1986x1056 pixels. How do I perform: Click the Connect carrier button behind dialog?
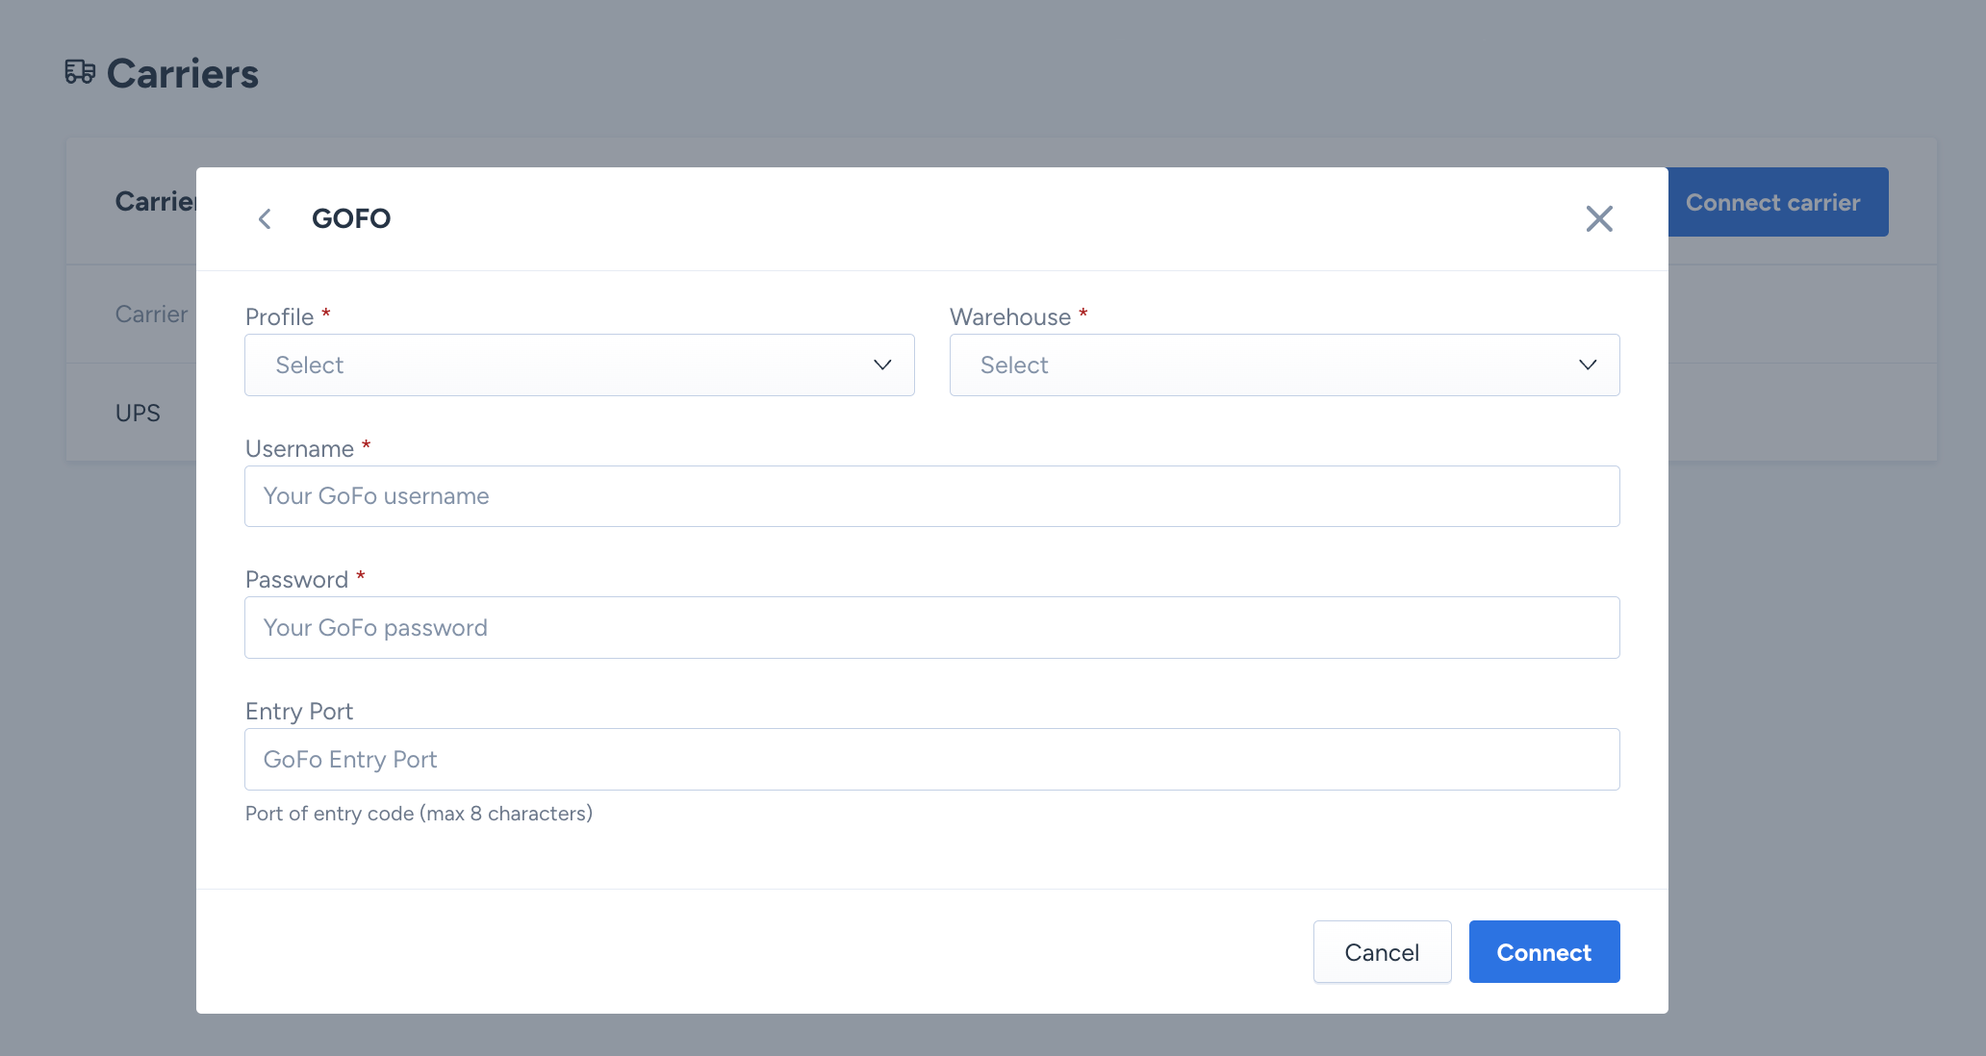pos(1778,202)
